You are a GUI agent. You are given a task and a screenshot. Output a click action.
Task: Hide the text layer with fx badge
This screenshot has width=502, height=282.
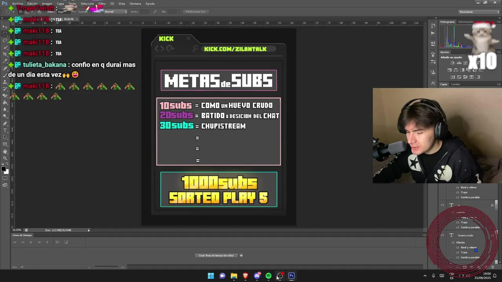442,205
